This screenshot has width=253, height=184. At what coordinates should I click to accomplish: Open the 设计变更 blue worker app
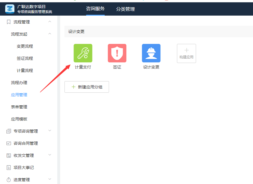[151, 53]
